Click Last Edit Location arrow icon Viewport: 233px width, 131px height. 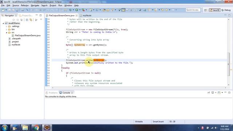pos(163,10)
